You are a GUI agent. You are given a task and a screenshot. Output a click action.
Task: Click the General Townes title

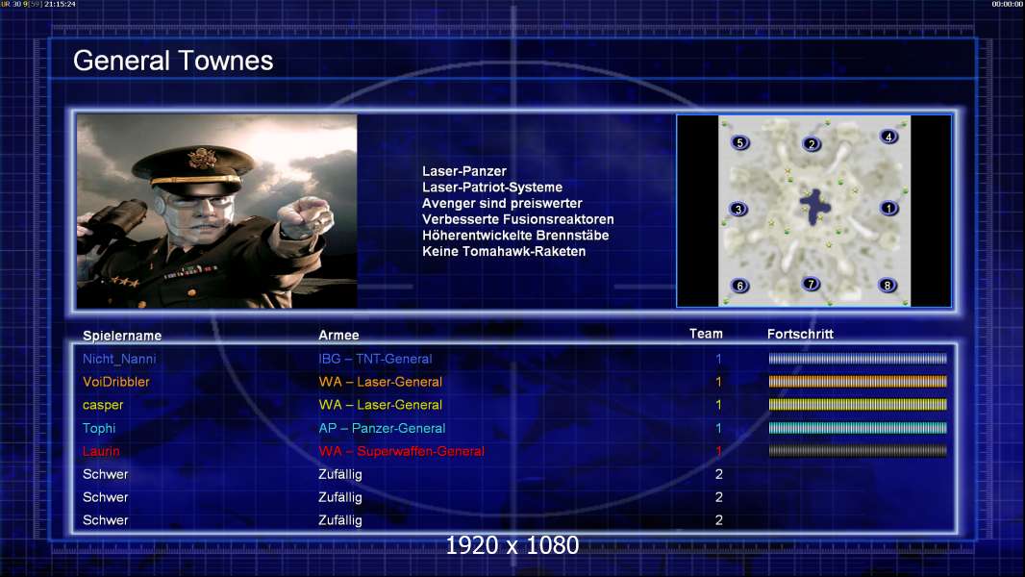tap(173, 61)
